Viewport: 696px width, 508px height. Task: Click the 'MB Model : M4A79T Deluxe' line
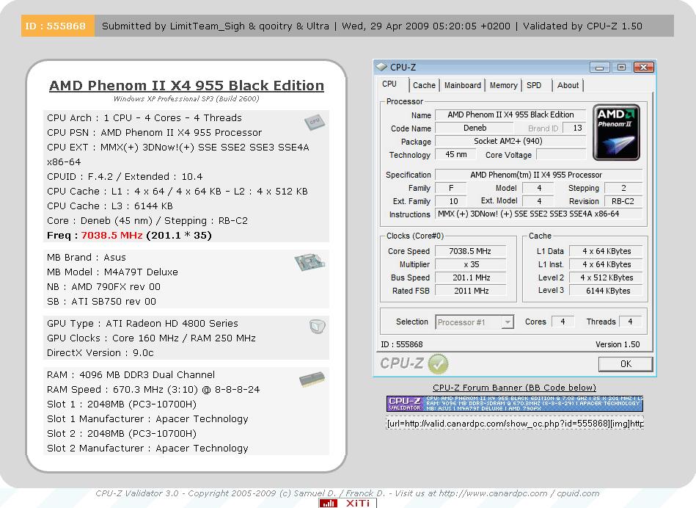point(112,272)
